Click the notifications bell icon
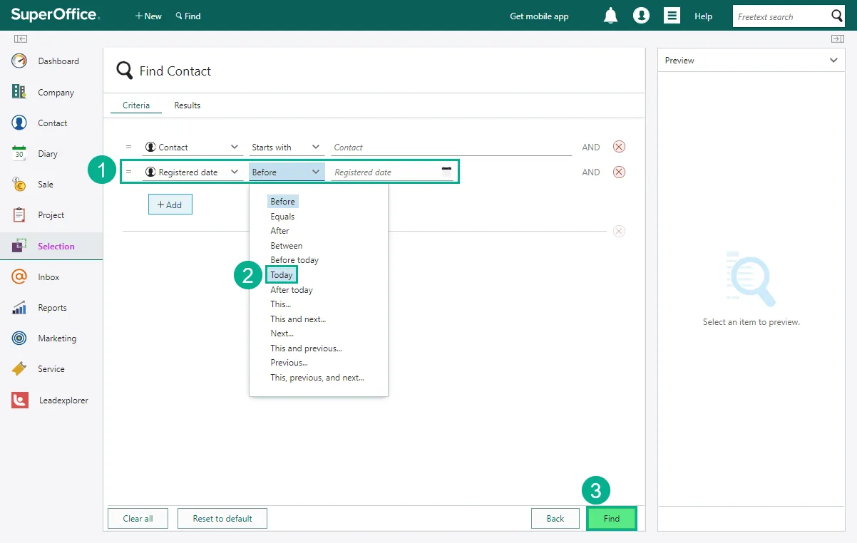Screen dimensions: 857x543 [x=610, y=16]
